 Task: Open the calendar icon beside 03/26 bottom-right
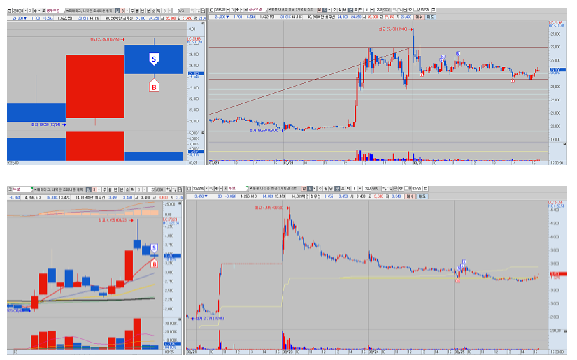pos(425,188)
